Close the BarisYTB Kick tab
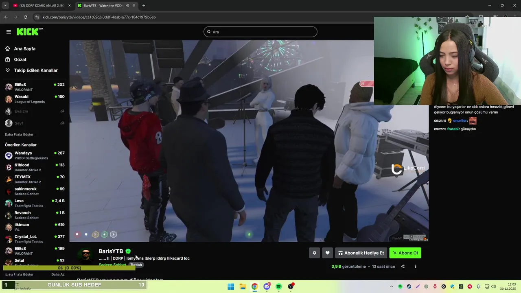521x293 pixels. click(134, 5)
